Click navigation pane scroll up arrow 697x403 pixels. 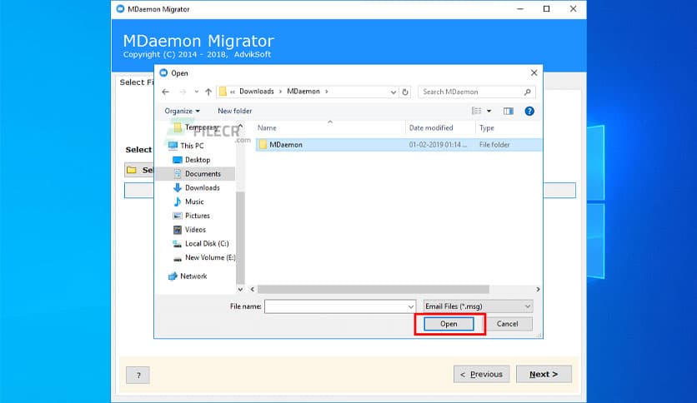[x=240, y=127]
